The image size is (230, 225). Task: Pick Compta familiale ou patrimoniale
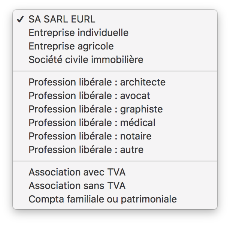point(115,199)
